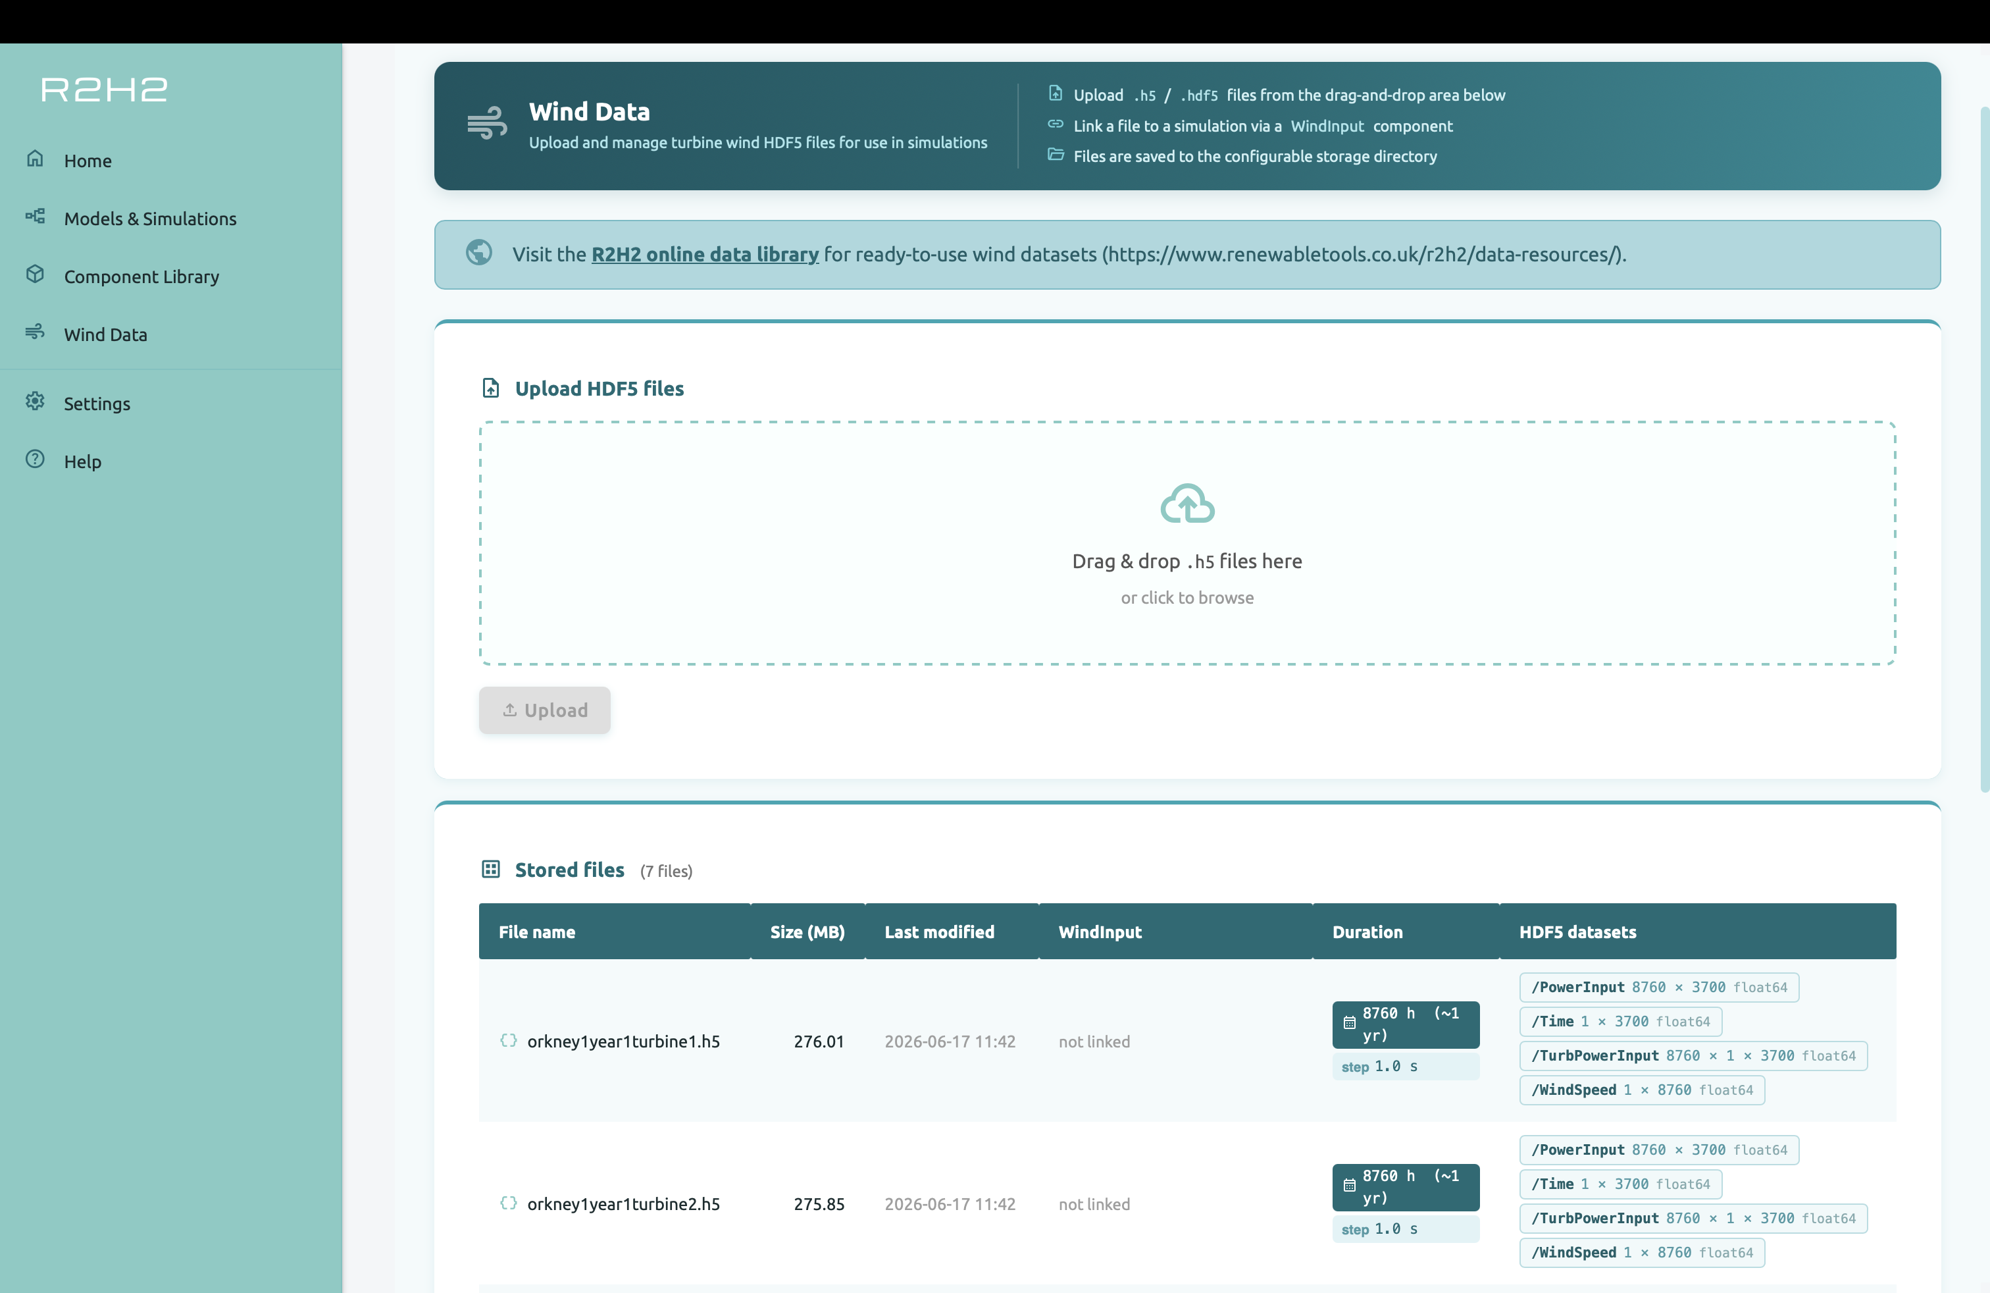1990x1293 pixels.
Task: Click 'not linked' in orkney1year1turbine1.h5 row
Action: (x=1094, y=1042)
